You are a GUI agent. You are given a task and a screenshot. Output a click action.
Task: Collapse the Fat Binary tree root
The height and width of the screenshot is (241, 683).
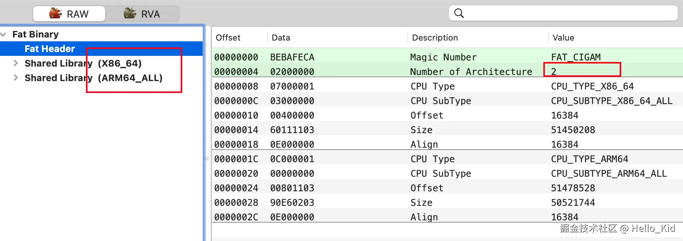(3, 34)
